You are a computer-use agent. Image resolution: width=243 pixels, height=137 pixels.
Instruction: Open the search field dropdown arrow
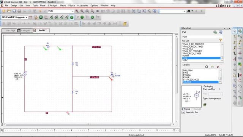(x=184, y=11)
